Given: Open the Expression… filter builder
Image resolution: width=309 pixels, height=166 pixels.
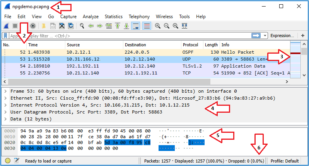Looking at the screenshot, I should (x=282, y=36).
